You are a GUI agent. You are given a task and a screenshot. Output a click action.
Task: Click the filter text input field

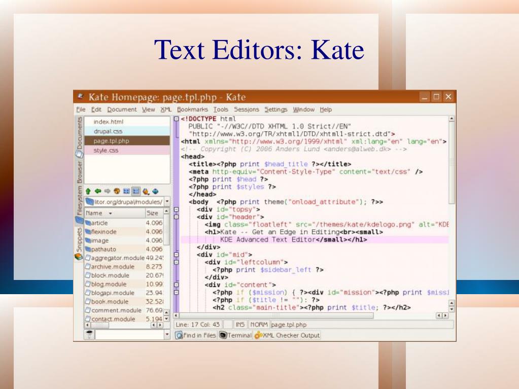click(129, 334)
